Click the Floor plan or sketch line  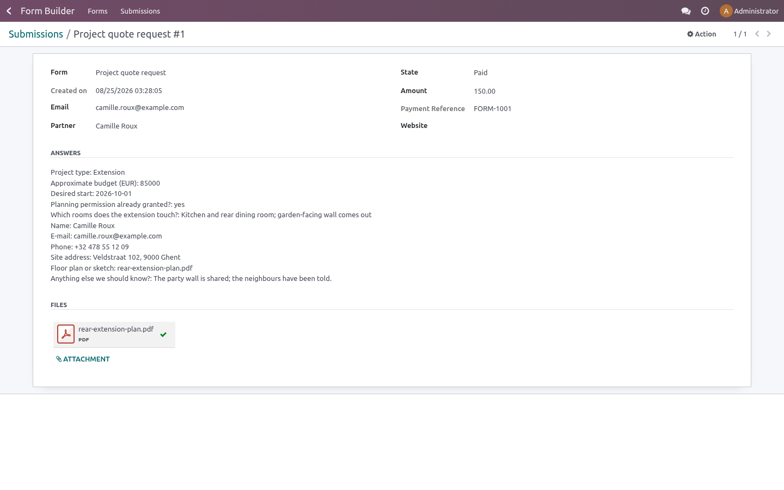tap(121, 268)
